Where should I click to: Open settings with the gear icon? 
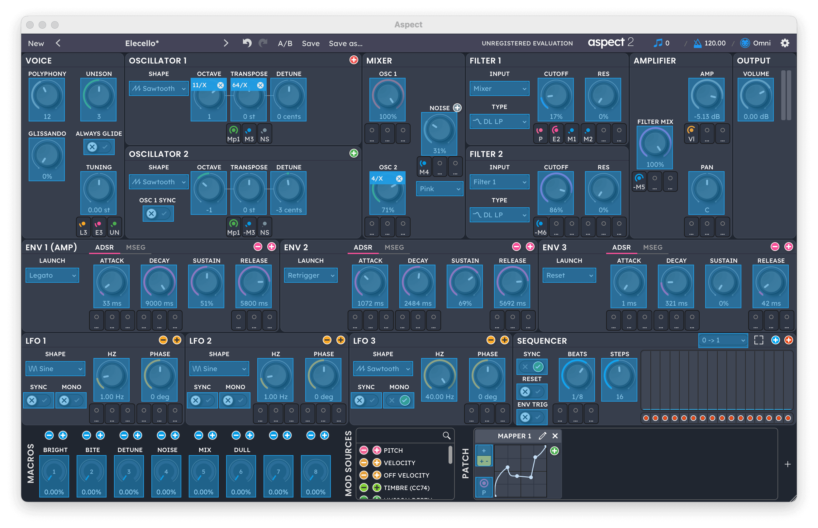point(785,43)
